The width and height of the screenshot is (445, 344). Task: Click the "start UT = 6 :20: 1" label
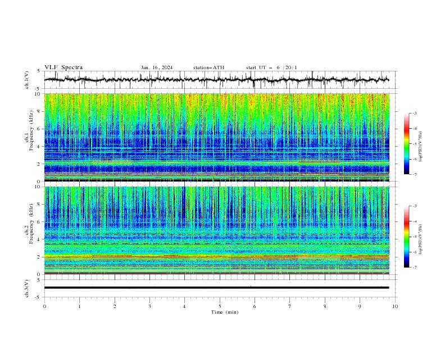(x=271, y=67)
